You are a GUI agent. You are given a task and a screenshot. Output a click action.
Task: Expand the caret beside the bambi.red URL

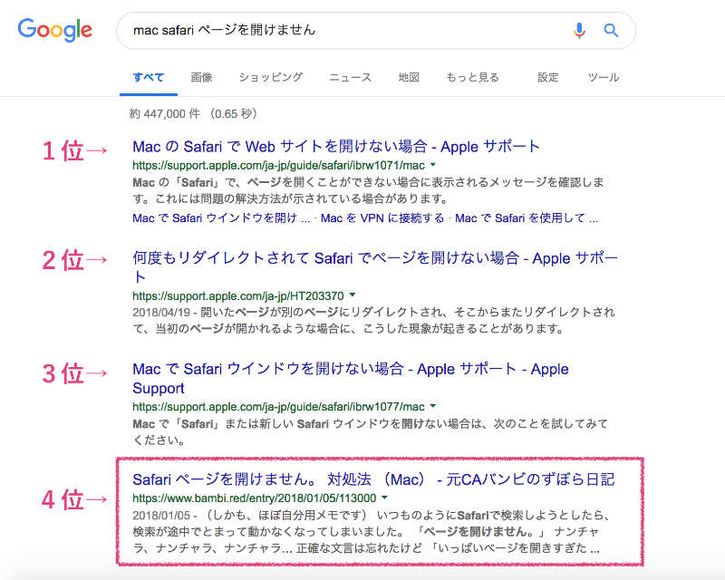[x=385, y=498]
